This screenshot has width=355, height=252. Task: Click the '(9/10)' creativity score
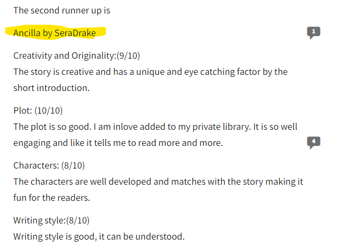(128, 55)
